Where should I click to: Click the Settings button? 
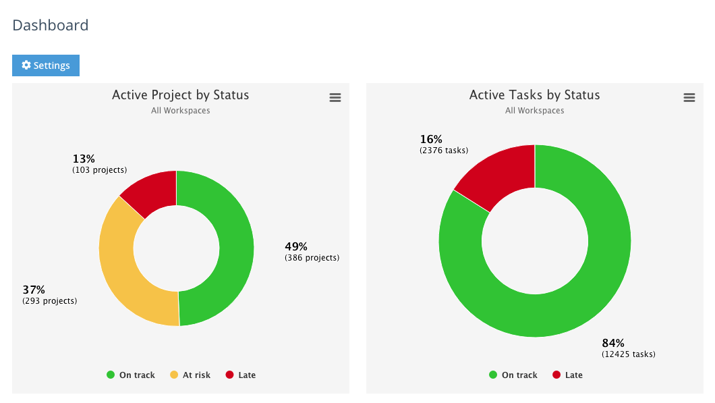pos(45,65)
